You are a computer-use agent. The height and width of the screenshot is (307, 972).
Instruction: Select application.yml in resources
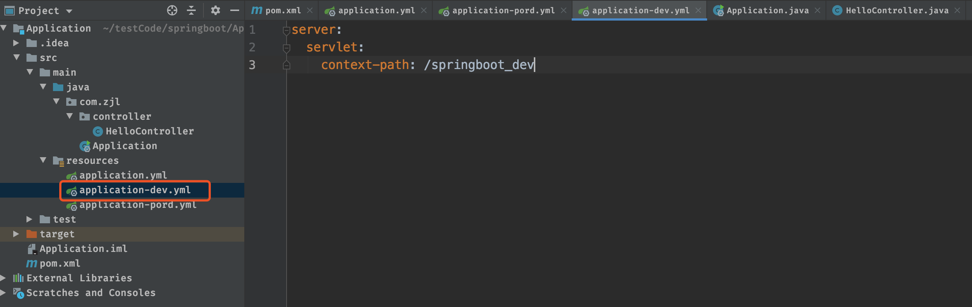click(123, 175)
